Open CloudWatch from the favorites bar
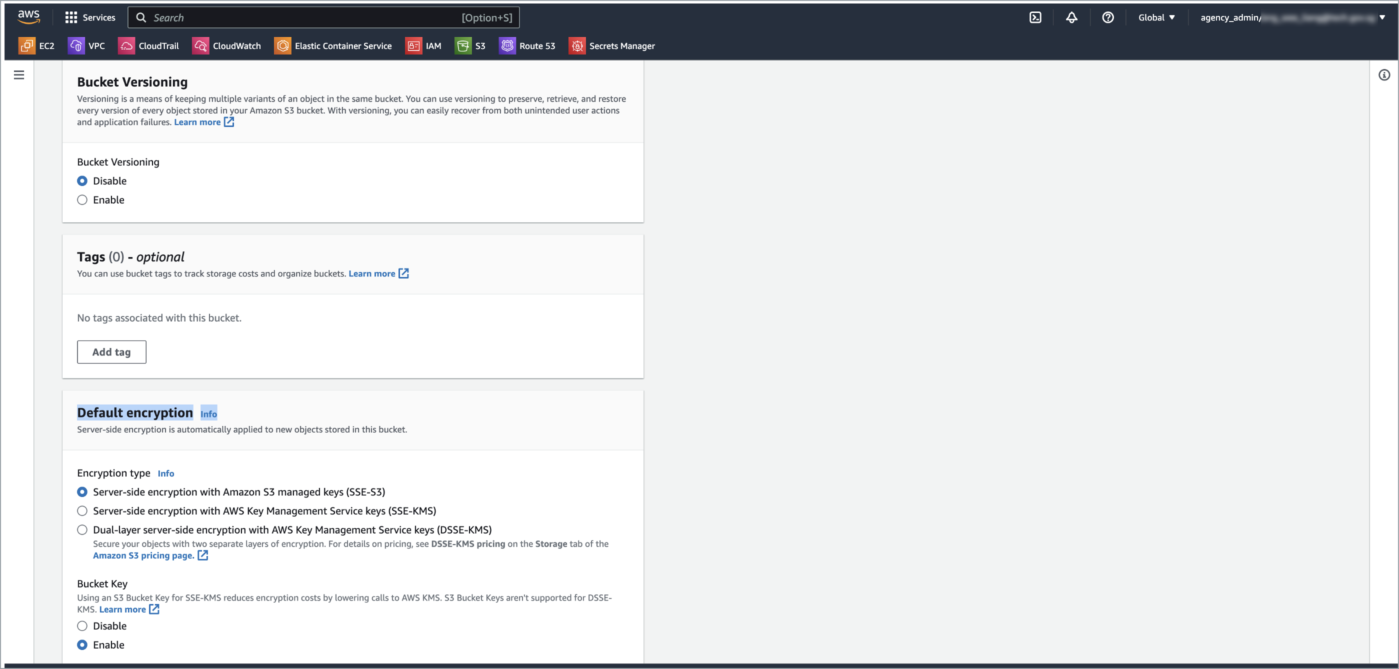Viewport: 1399px width, 669px height. coord(226,45)
